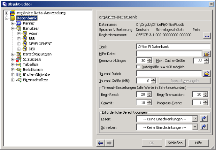Enable Dateigröße >= 4GB möglich checkbox
Image resolution: width=216 pixels, height=150 pixels.
(x=138, y=67)
